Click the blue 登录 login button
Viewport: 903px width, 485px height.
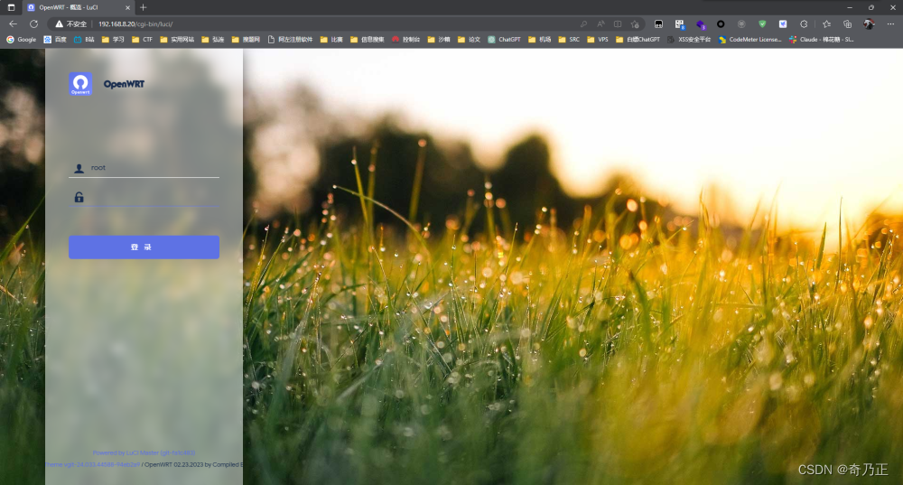point(144,247)
